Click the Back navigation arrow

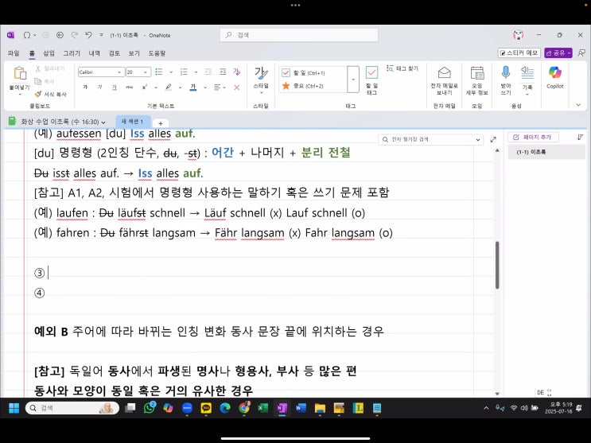coord(60,35)
